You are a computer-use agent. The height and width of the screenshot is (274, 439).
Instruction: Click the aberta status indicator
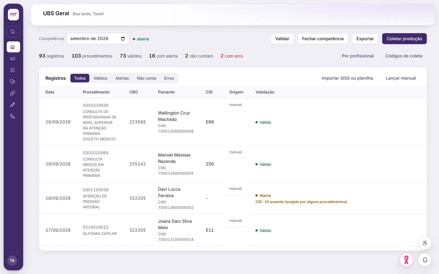pyautogui.click(x=141, y=39)
